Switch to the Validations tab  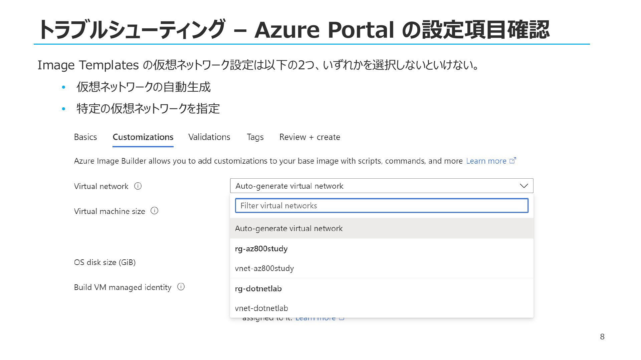pyautogui.click(x=209, y=137)
